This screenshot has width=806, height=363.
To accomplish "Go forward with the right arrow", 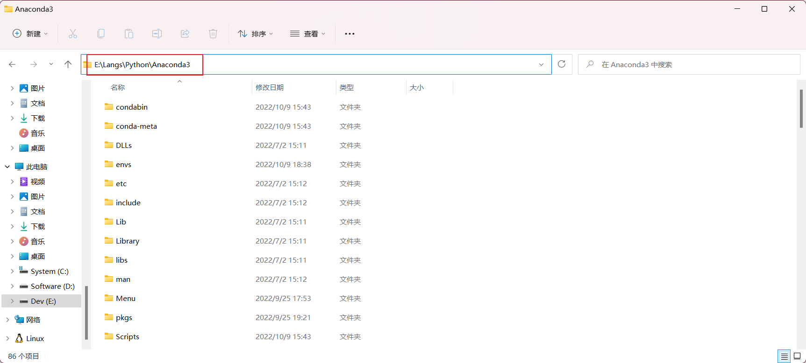I will pyautogui.click(x=34, y=64).
